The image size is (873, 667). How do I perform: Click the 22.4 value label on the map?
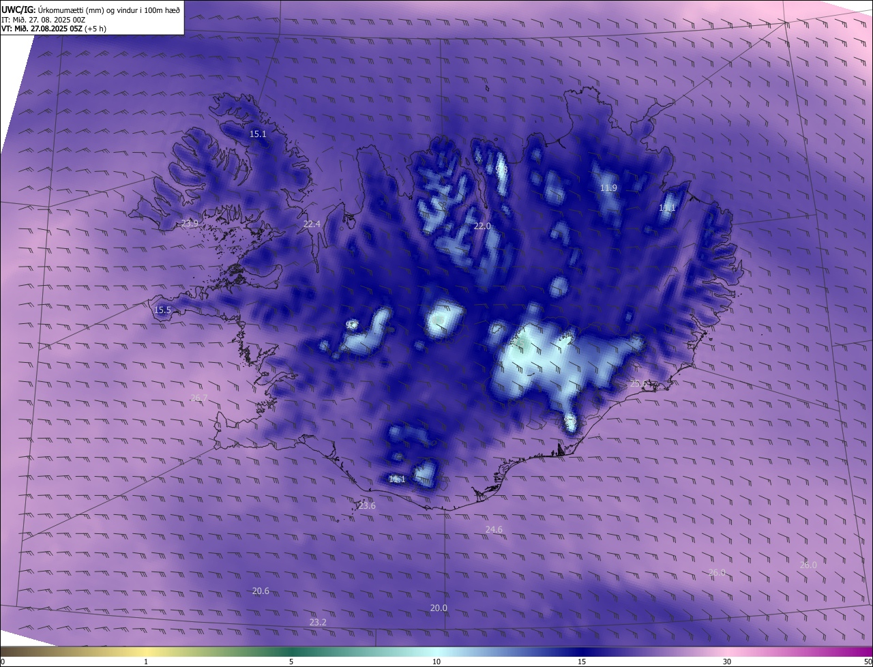(x=312, y=224)
